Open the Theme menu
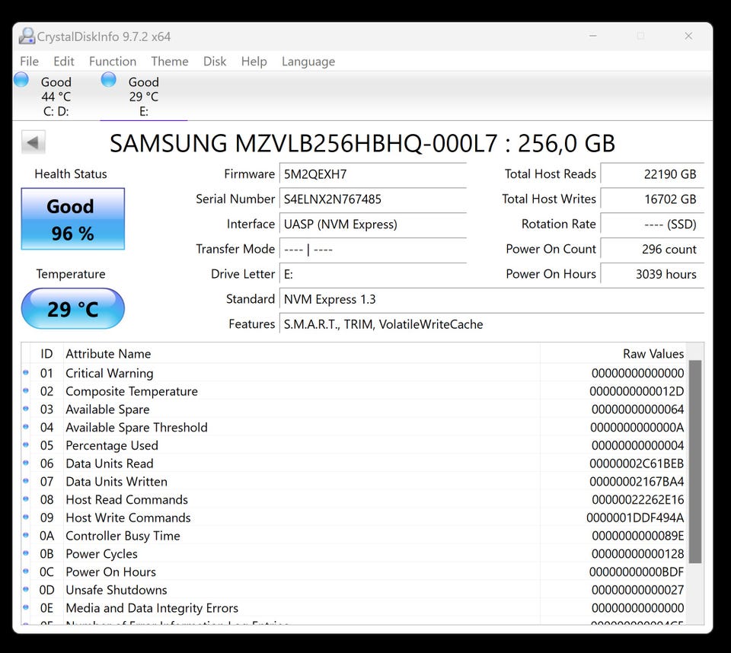This screenshot has height=653, width=731. (x=169, y=62)
